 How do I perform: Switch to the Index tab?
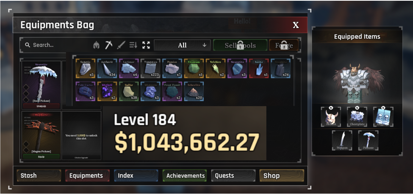click(136, 175)
